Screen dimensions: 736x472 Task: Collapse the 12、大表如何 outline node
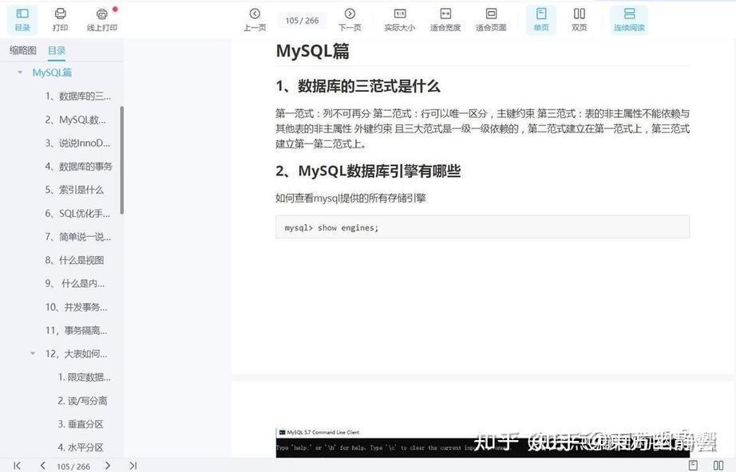pos(33,353)
